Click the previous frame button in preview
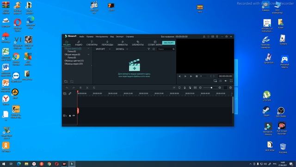Screen dimensions: 296x167 (x=179, y=76)
